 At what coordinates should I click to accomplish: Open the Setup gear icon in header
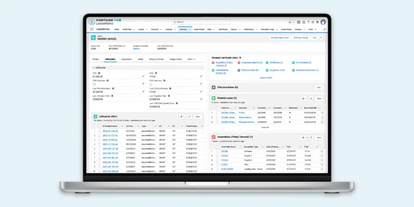[x=313, y=22]
